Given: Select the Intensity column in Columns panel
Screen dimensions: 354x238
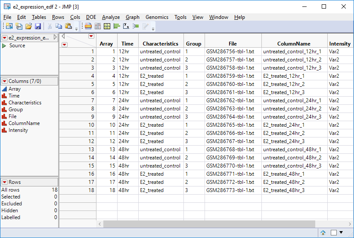Looking at the screenshot, I should [x=18, y=130].
